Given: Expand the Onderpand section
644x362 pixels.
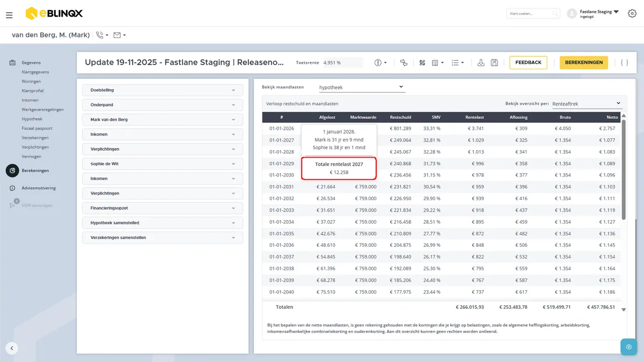Looking at the screenshot, I should (163, 105).
